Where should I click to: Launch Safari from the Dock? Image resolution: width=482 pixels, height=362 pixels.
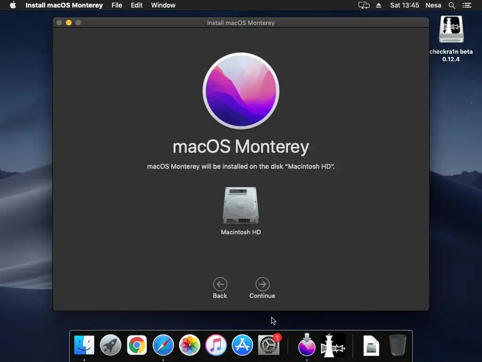pyautogui.click(x=163, y=345)
